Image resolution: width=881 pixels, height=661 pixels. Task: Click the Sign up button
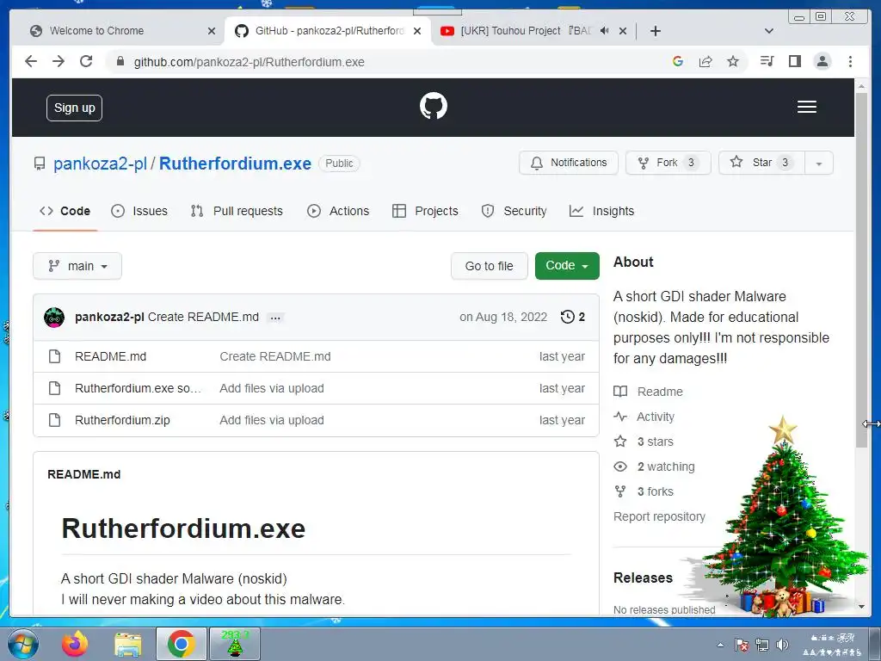click(74, 108)
